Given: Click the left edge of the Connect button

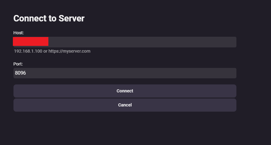Looking at the screenshot, I should [17, 91].
